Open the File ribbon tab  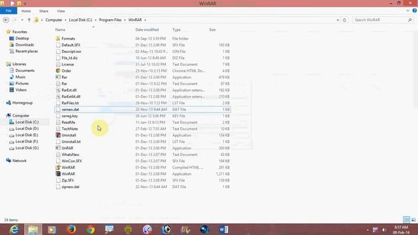pos(8,11)
